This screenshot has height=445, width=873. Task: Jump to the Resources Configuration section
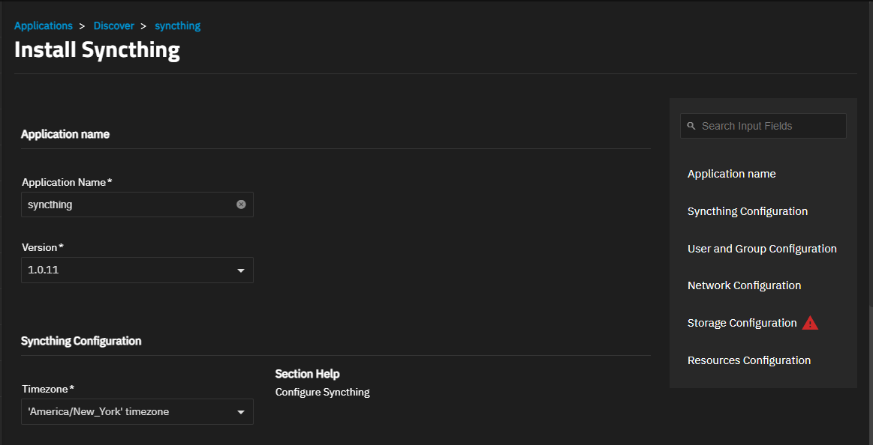[749, 360]
